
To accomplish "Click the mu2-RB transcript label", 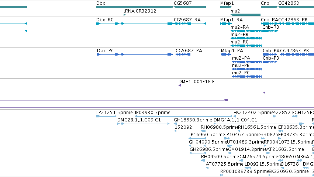I will pyautogui.click(x=239, y=35).
